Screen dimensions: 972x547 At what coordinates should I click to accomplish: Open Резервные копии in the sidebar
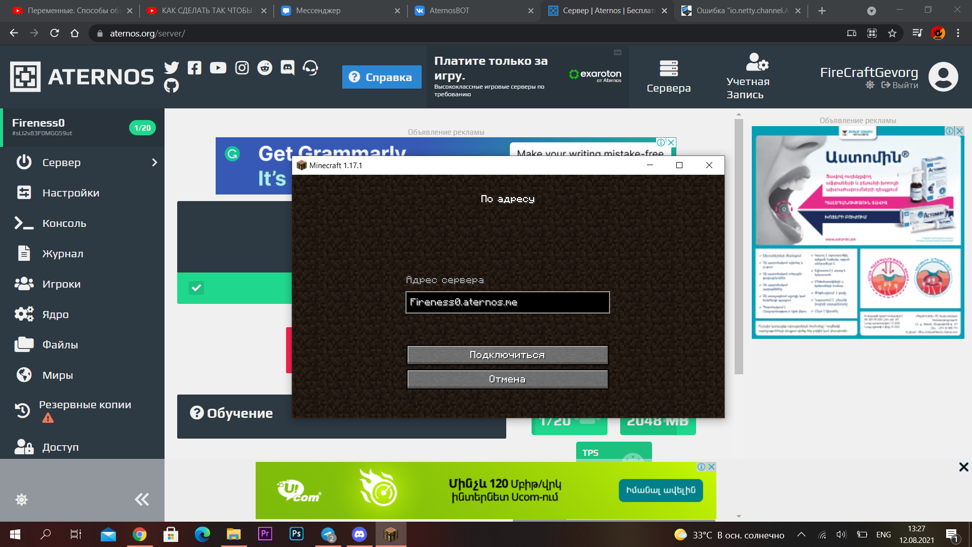coord(85,405)
